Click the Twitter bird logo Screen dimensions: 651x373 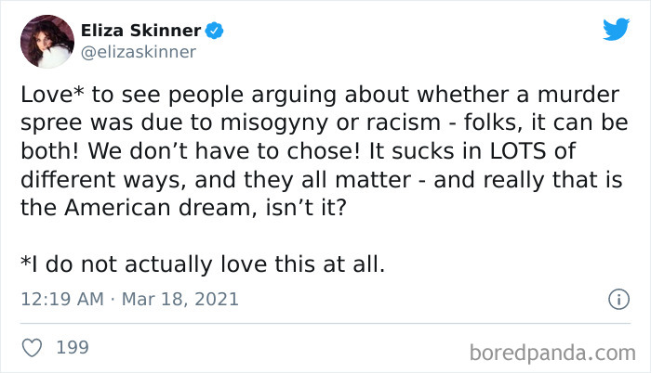(616, 29)
